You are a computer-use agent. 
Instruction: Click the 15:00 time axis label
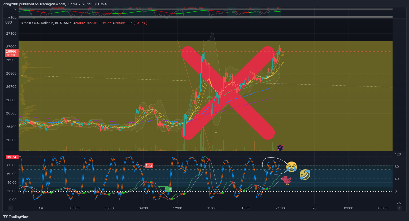(212, 208)
